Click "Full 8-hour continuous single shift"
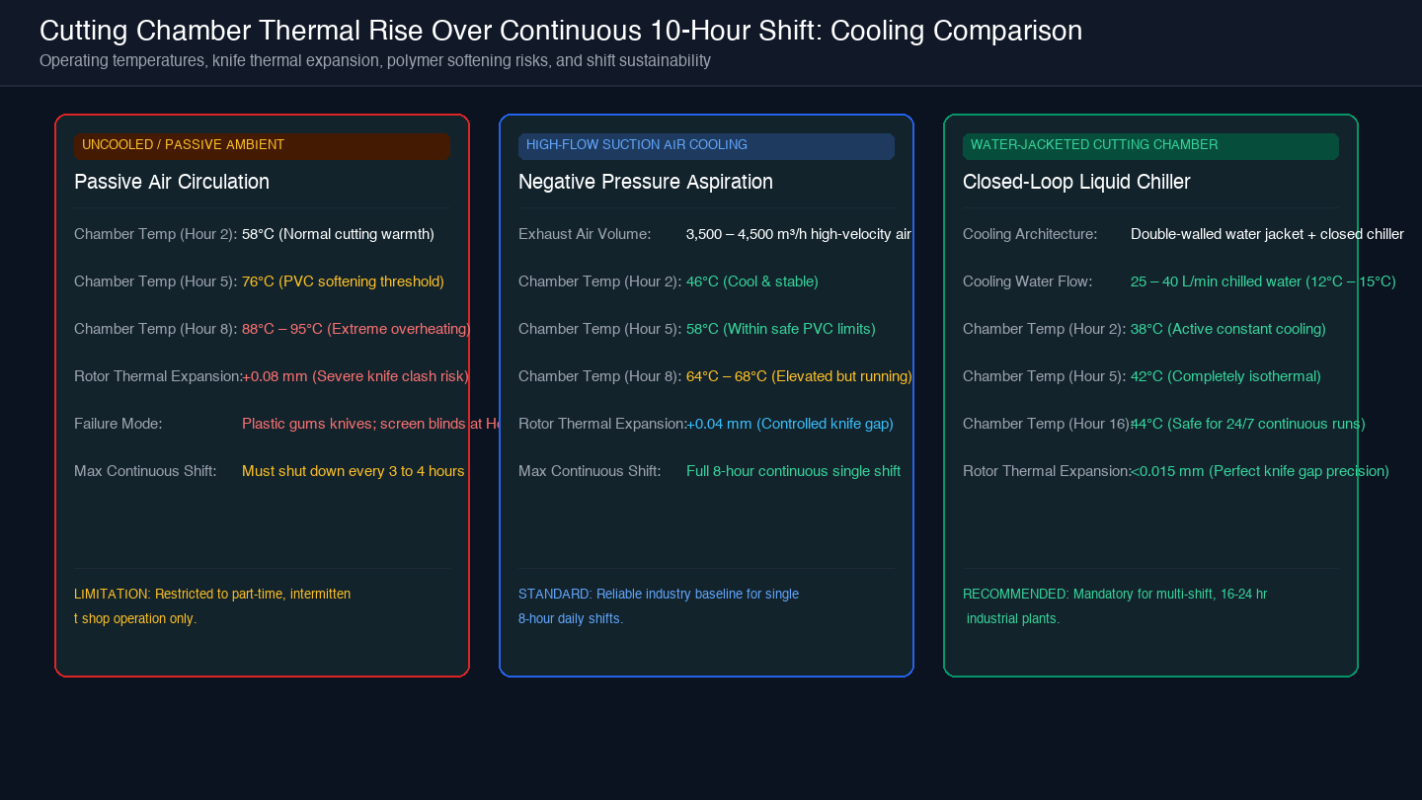The image size is (1422, 800). pyautogui.click(x=793, y=471)
